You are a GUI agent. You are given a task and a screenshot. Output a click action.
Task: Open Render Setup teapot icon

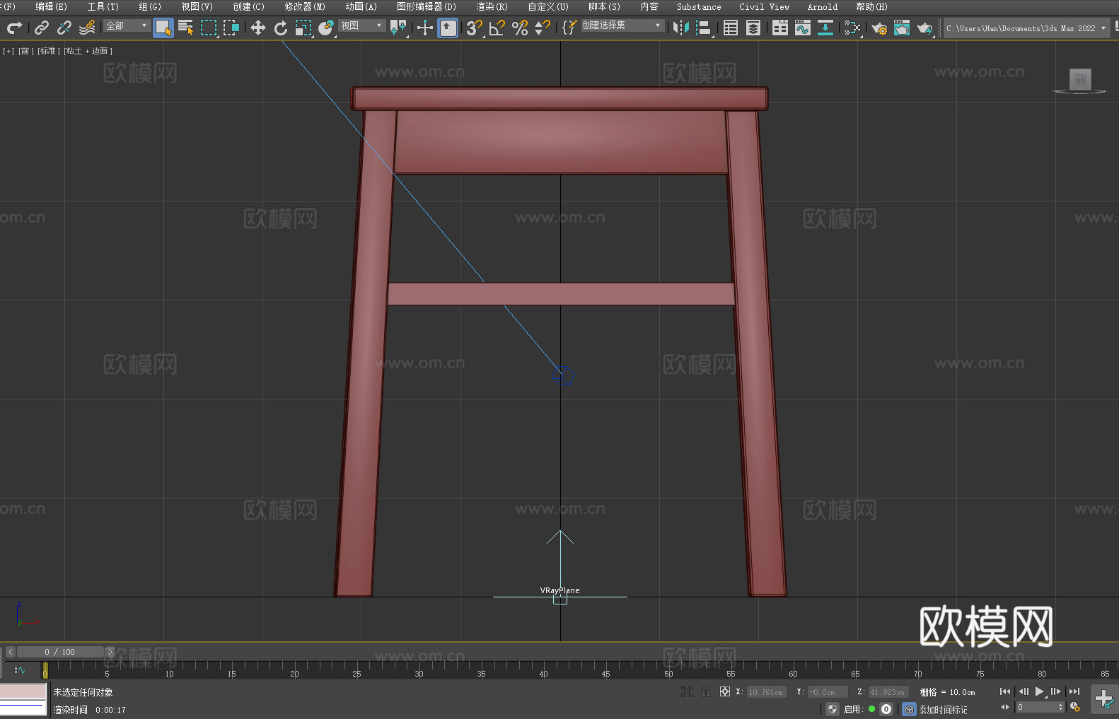click(879, 28)
